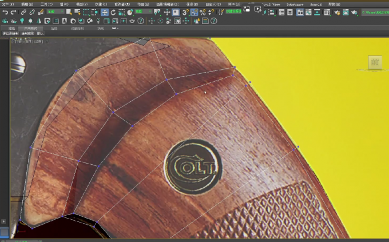Click the teapot icon in second toolbar
This screenshot has width=389, height=242.
tap(132, 21)
